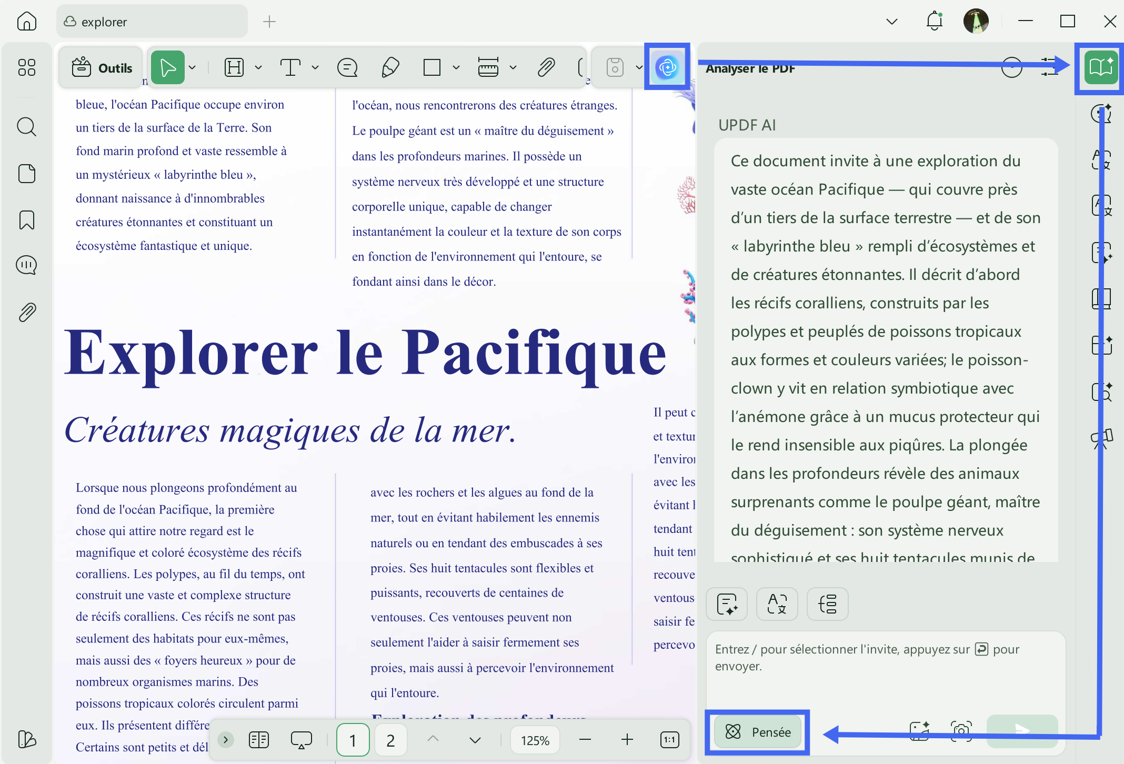
Task: Click the screenshot capture icon in chat
Action: pyautogui.click(x=961, y=730)
